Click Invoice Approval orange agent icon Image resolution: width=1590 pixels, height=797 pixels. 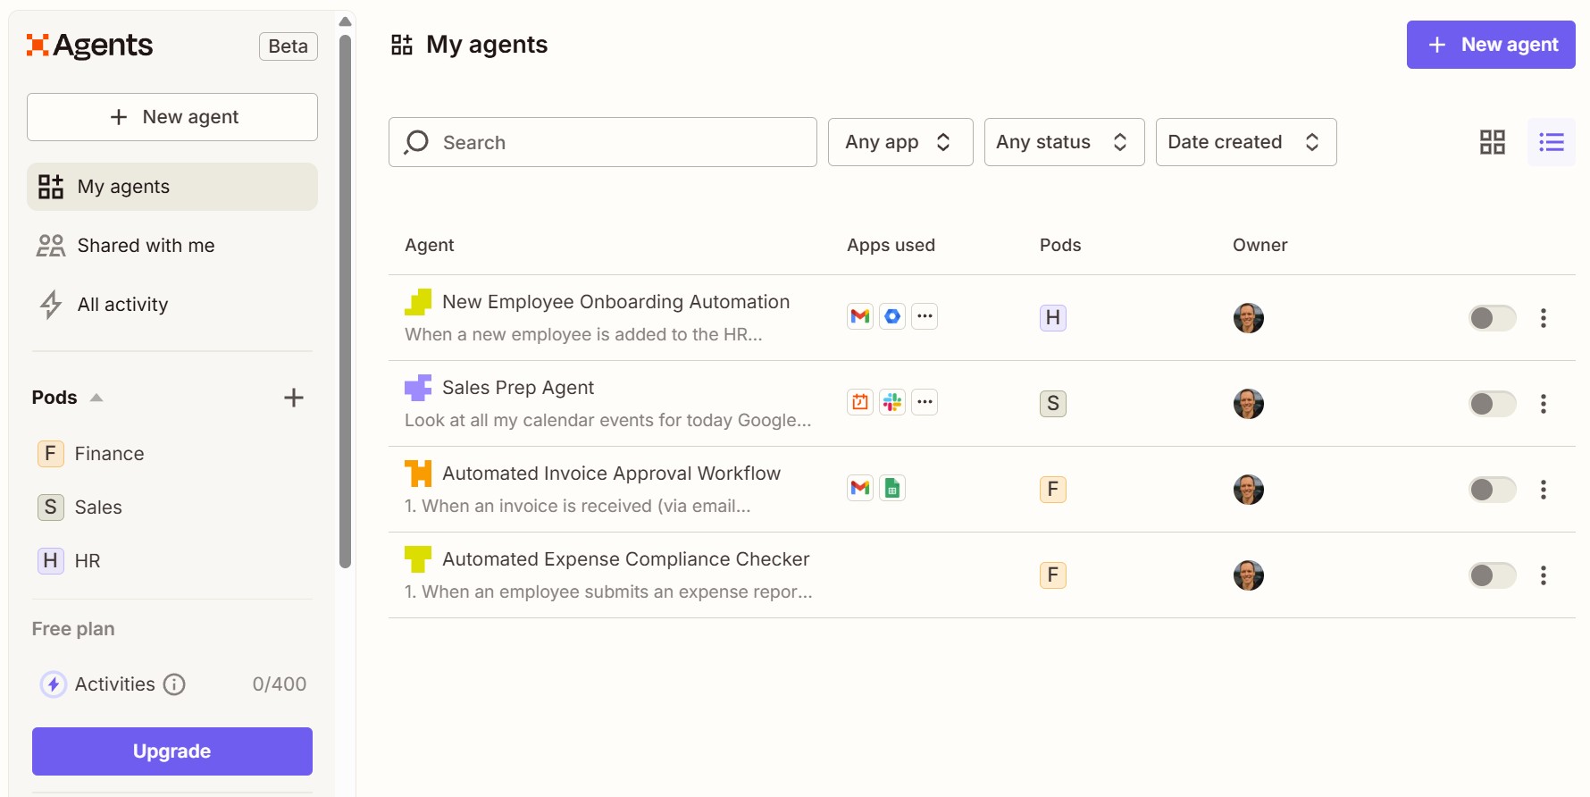pyautogui.click(x=418, y=474)
